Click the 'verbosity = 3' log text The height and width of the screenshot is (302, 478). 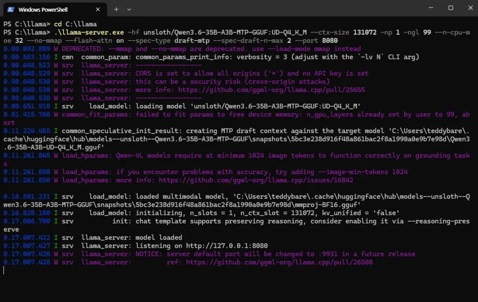pos(262,57)
